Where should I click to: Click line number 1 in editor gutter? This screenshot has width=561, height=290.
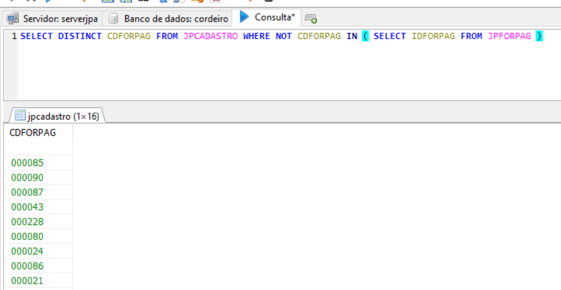pos(14,36)
